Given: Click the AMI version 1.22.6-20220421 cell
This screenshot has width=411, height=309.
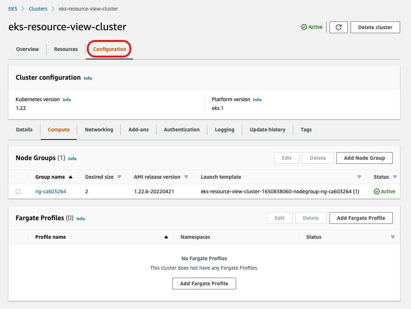Looking at the screenshot, I should pos(154,191).
